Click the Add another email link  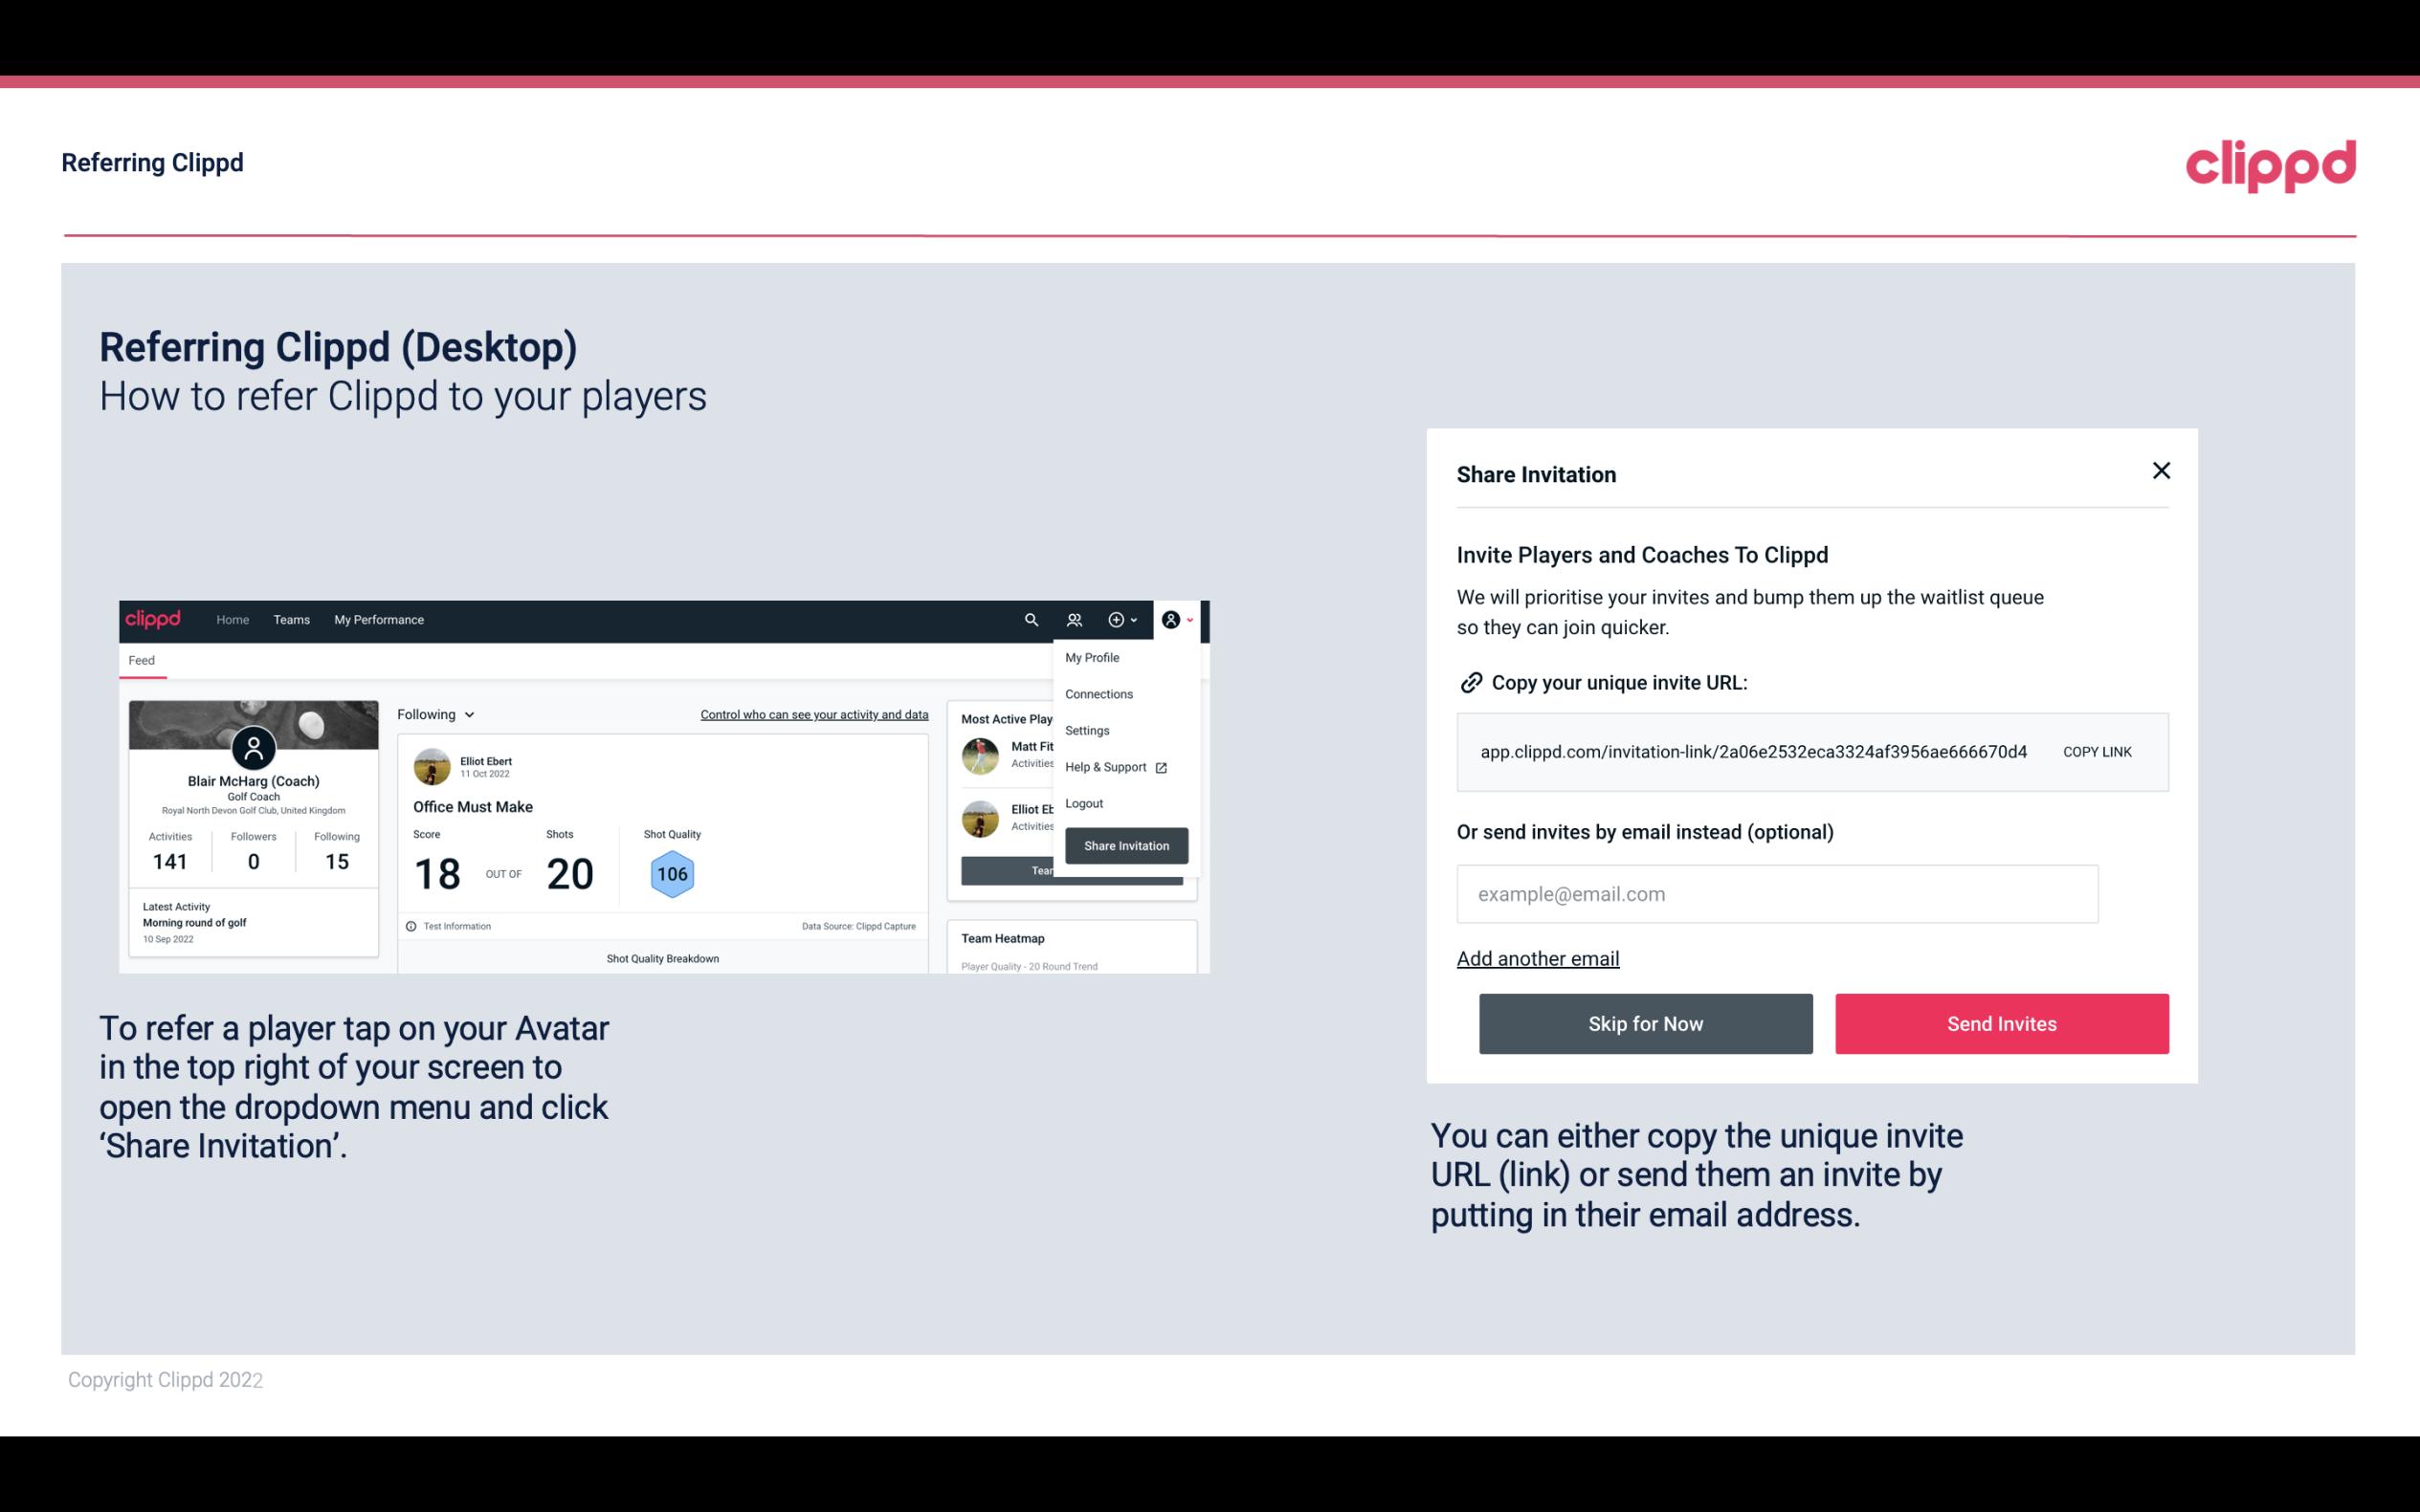[1539, 958]
